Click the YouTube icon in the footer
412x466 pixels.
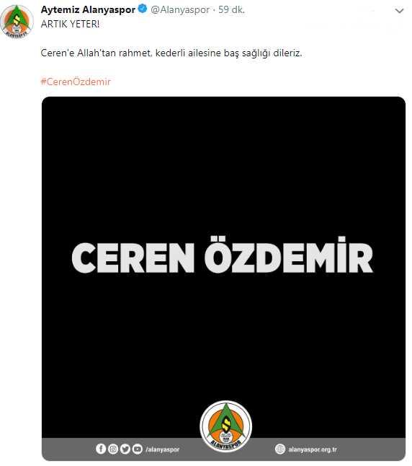coord(138,449)
